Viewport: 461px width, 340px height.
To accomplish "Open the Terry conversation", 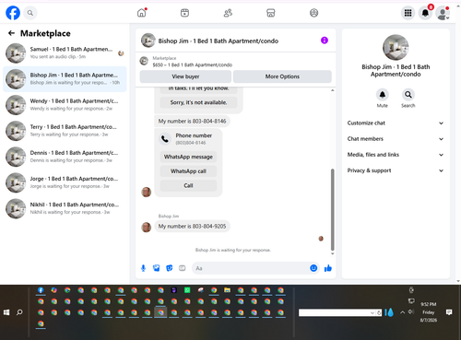I will pos(65,131).
